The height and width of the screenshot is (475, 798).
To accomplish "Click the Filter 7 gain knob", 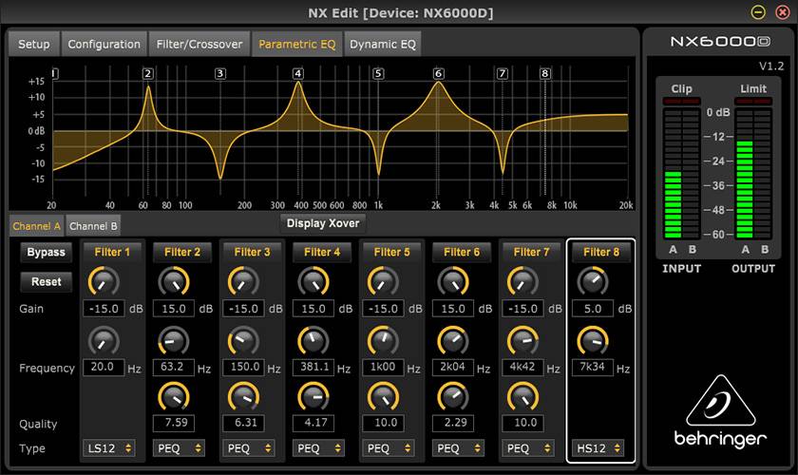I will pyautogui.click(x=522, y=281).
